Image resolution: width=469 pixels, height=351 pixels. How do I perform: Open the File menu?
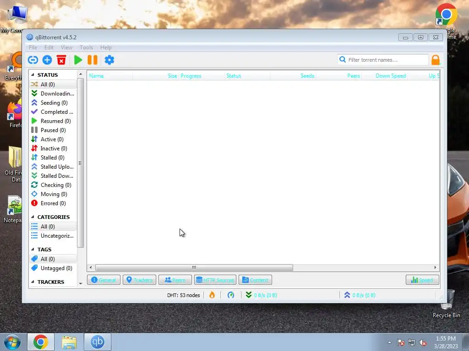pyautogui.click(x=33, y=48)
